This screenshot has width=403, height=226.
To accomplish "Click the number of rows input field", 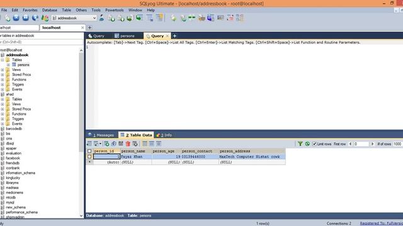I will point(397,144).
